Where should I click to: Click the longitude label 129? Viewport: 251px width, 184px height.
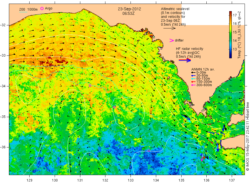[30, 180]
